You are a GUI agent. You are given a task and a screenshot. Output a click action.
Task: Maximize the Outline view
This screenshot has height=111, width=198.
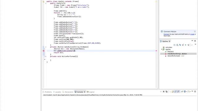195,41
